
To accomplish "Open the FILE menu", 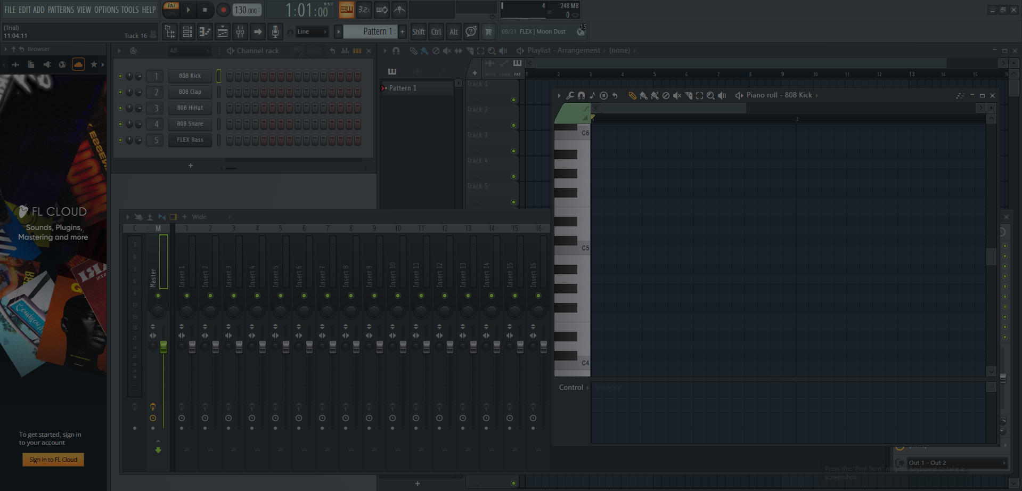I will click(x=10, y=10).
